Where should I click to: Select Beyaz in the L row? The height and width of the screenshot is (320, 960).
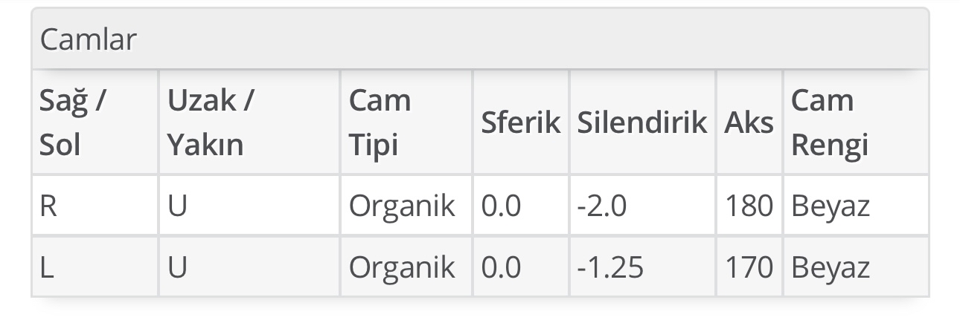click(x=831, y=267)
